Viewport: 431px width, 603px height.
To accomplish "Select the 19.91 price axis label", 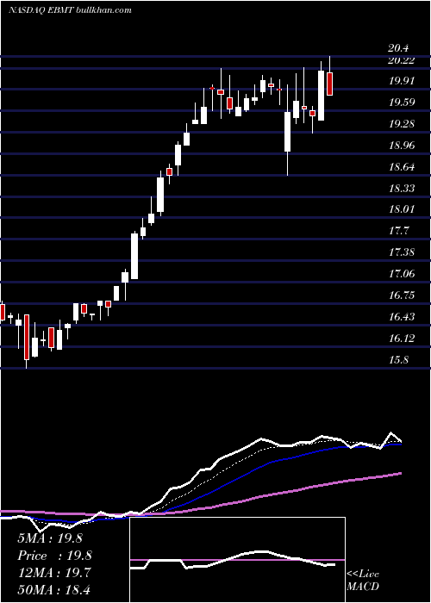I will pos(402,81).
